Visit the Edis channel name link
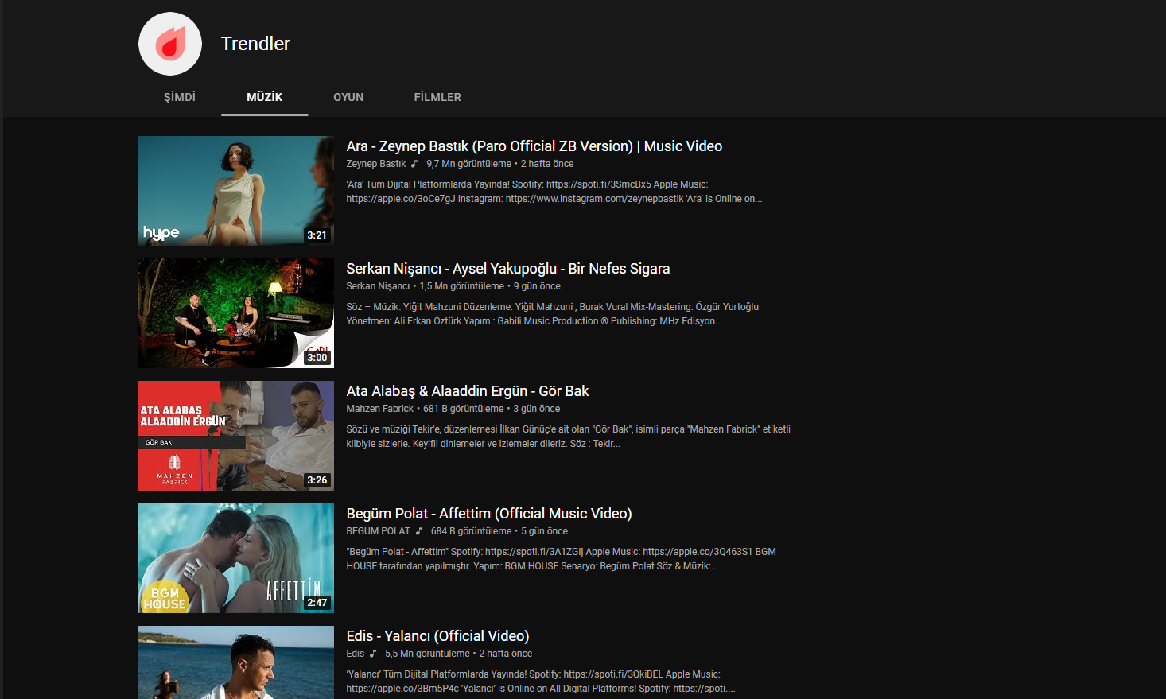 click(x=356, y=654)
